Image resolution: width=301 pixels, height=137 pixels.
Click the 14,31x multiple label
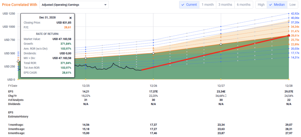(295, 57)
